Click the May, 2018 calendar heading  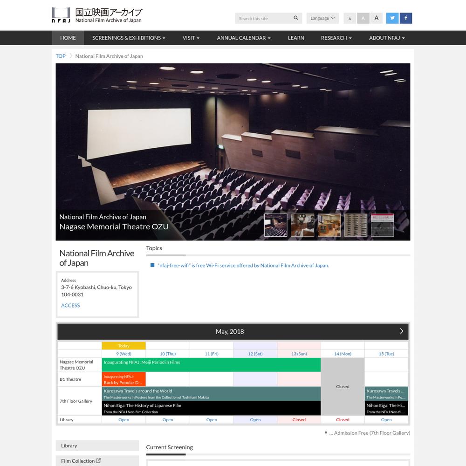[x=230, y=331]
